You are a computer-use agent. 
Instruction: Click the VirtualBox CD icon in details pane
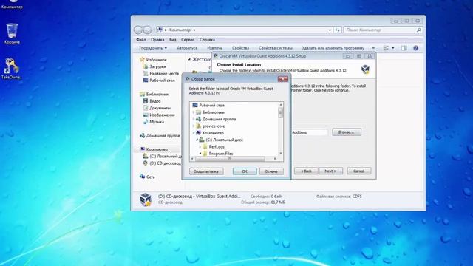[146, 199]
